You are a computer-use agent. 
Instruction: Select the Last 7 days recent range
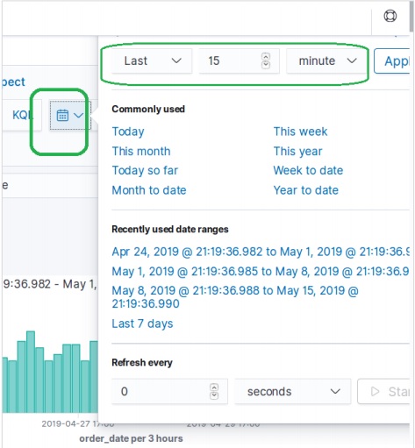(142, 324)
